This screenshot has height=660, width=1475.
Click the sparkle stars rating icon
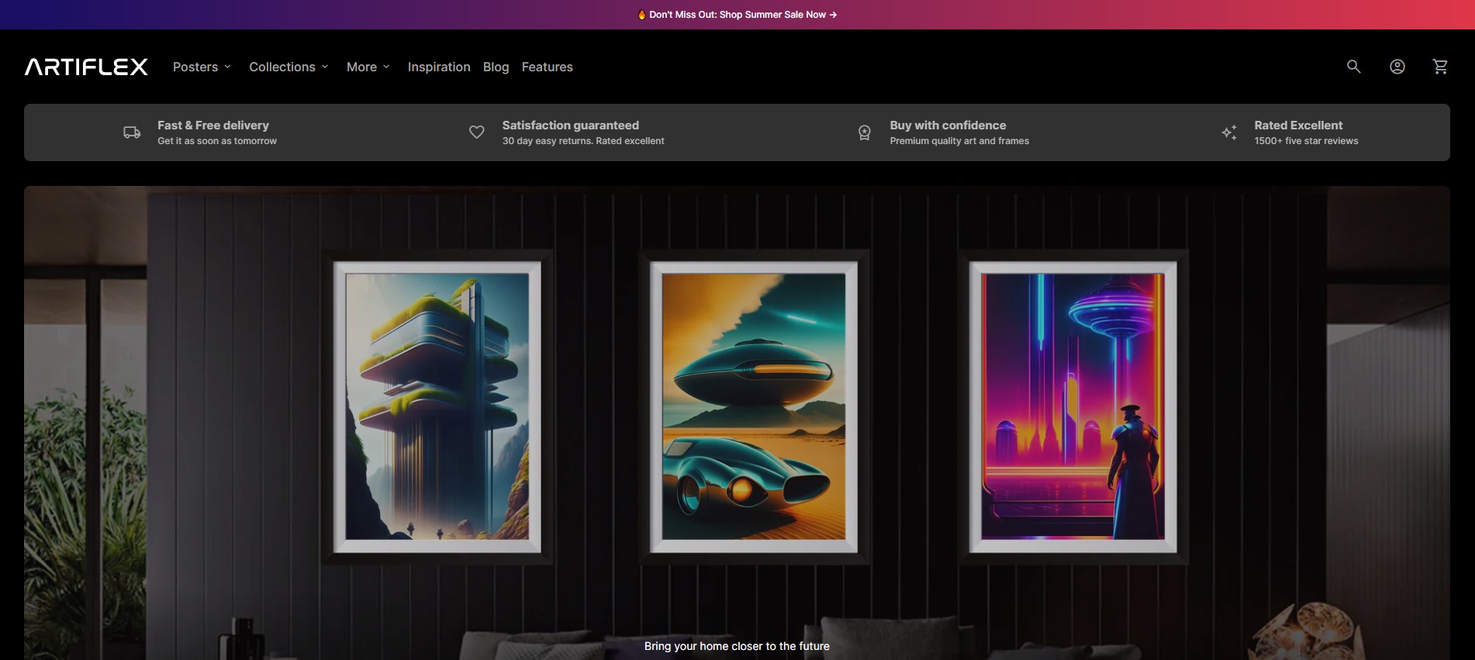coord(1229,132)
